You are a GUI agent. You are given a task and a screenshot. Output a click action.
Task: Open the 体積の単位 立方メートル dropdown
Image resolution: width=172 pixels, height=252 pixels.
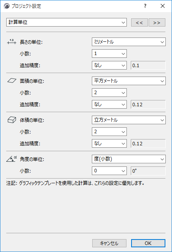coord(129,120)
